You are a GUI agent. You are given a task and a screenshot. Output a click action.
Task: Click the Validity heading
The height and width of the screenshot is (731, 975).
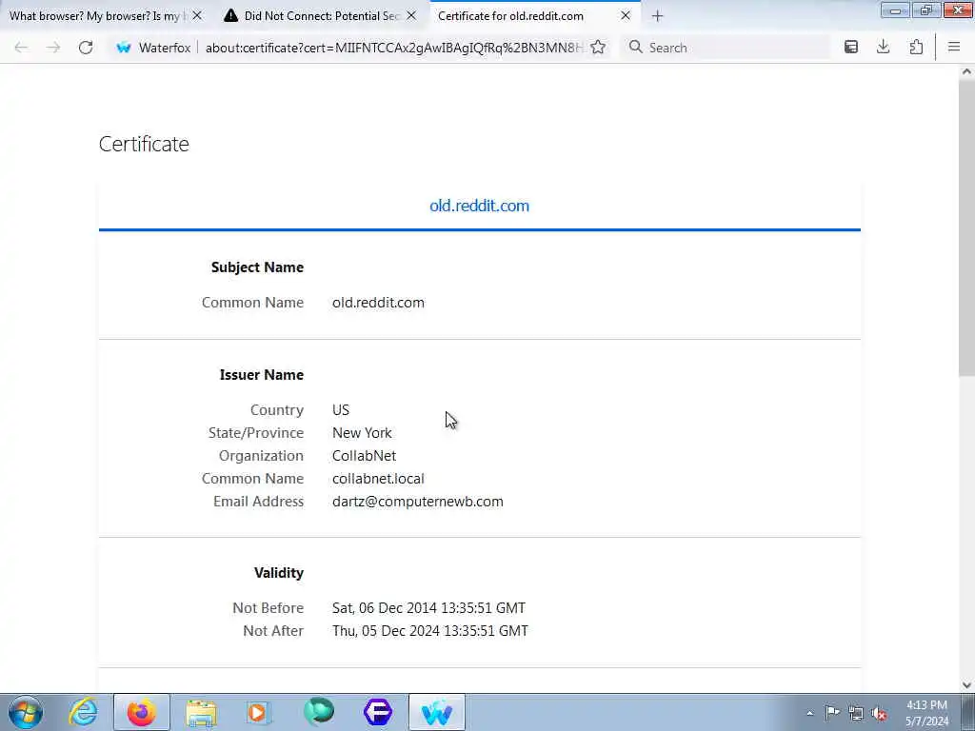pos(279,573)
